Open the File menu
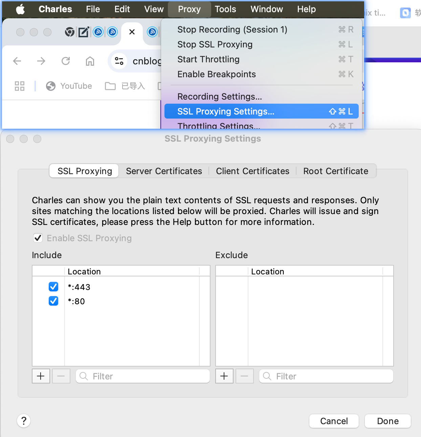The height and width of the screenshot is (437, 421). tap(93, 9)
